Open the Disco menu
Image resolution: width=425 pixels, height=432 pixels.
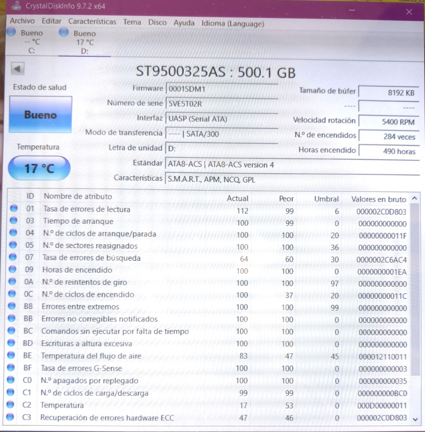(x=157, y=22)
